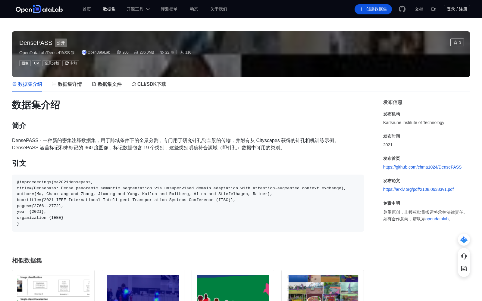Click the CV tag
Screen dimensions: 482x301
point(36,63)
